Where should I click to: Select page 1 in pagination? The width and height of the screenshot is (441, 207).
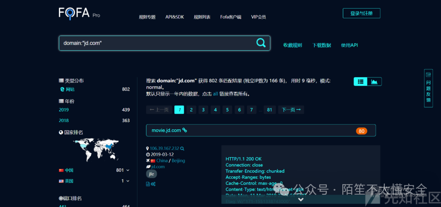(x=179, y=110)
